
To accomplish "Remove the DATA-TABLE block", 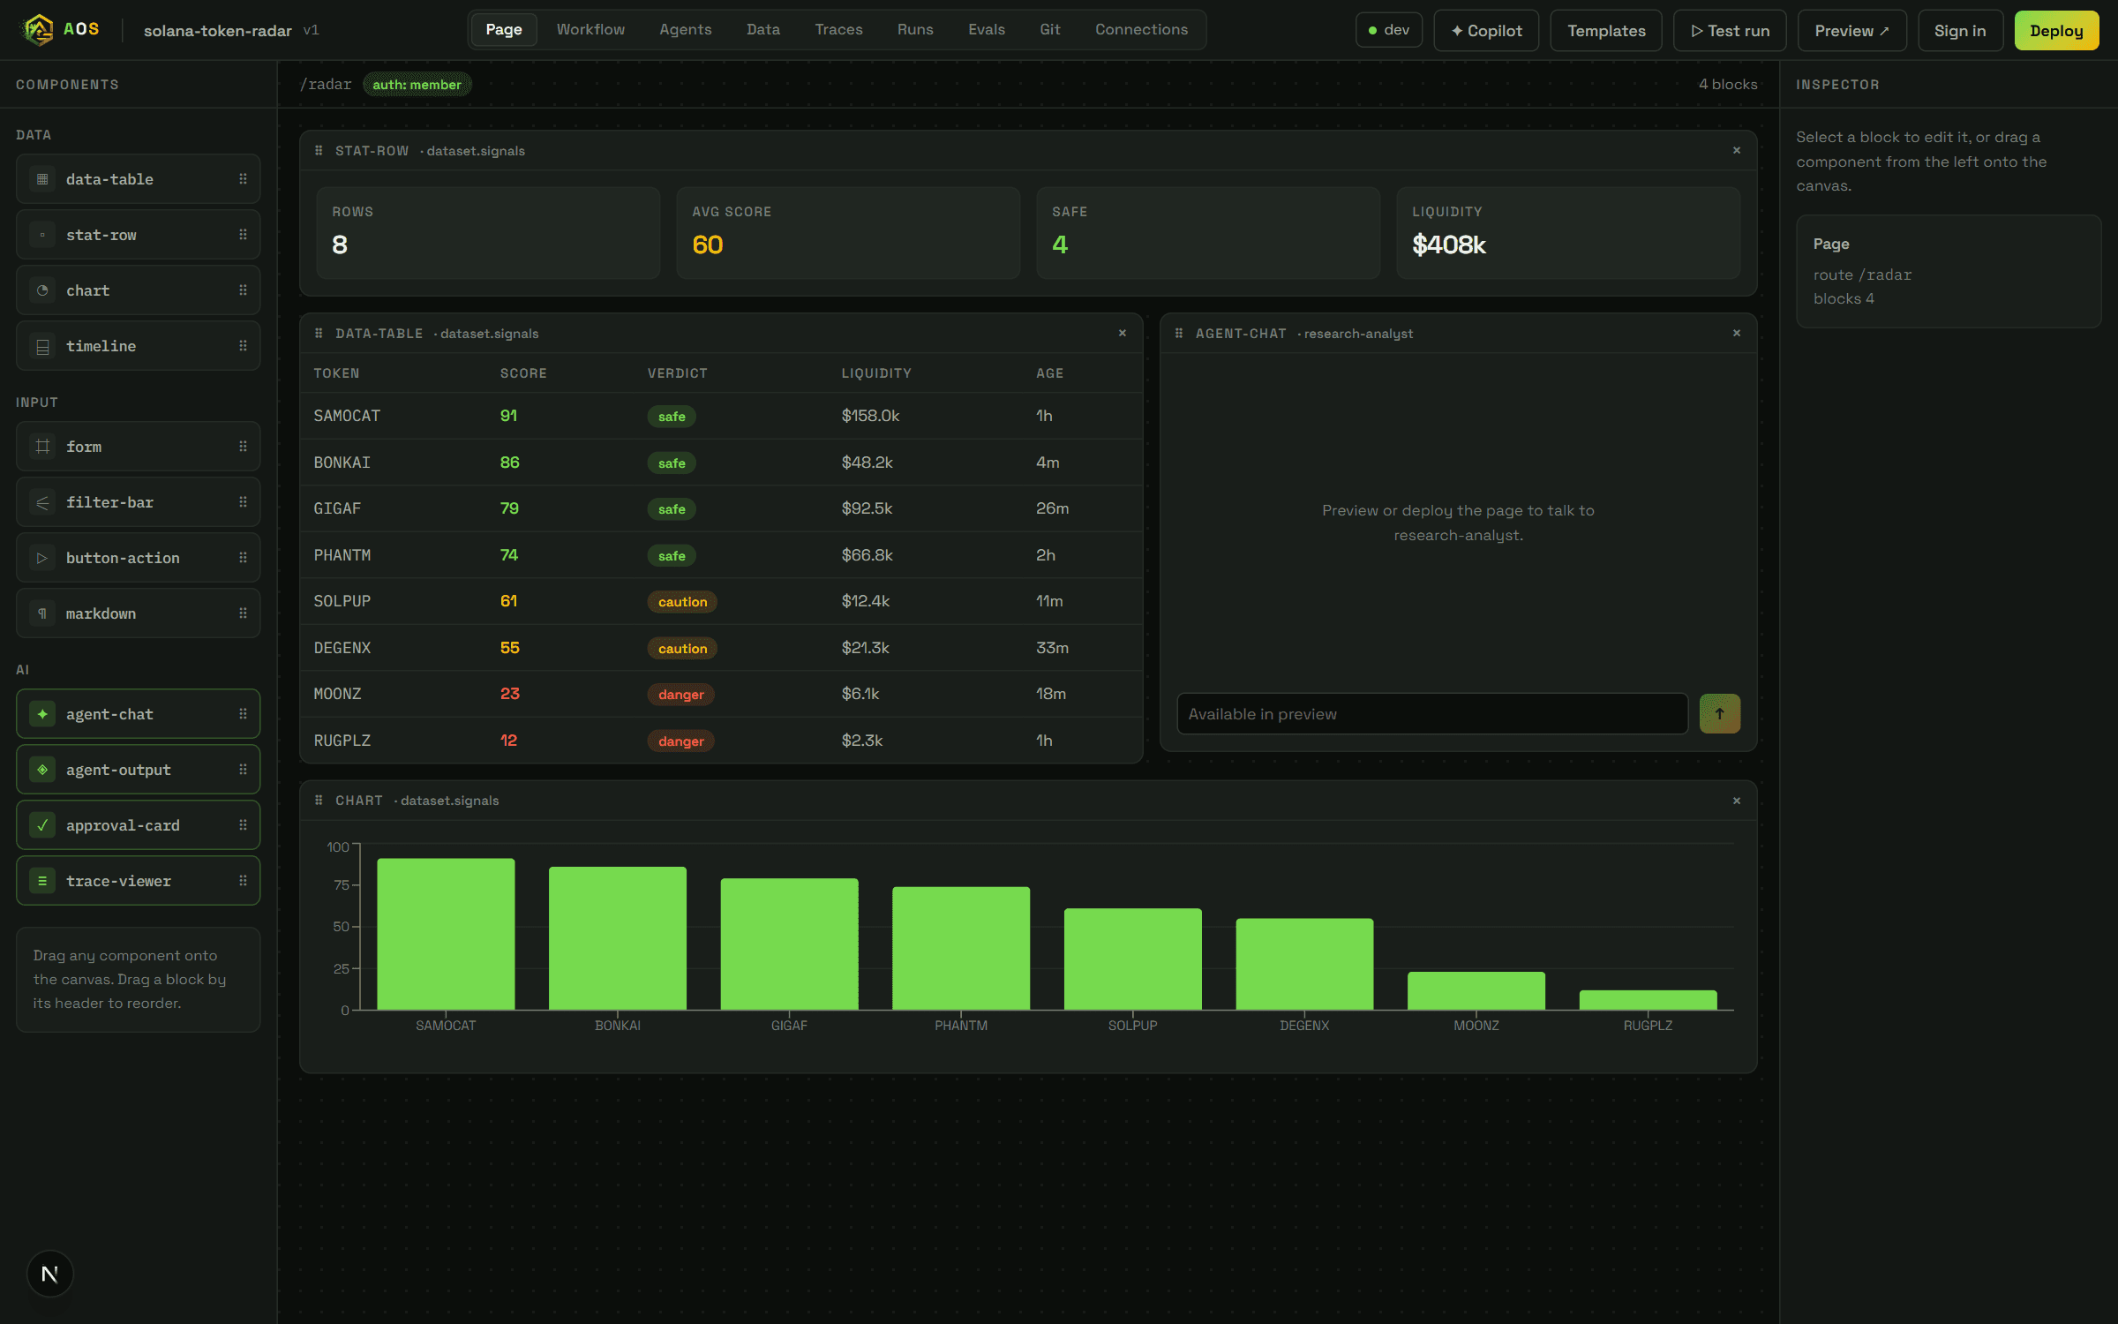I will pos(1123,334).
